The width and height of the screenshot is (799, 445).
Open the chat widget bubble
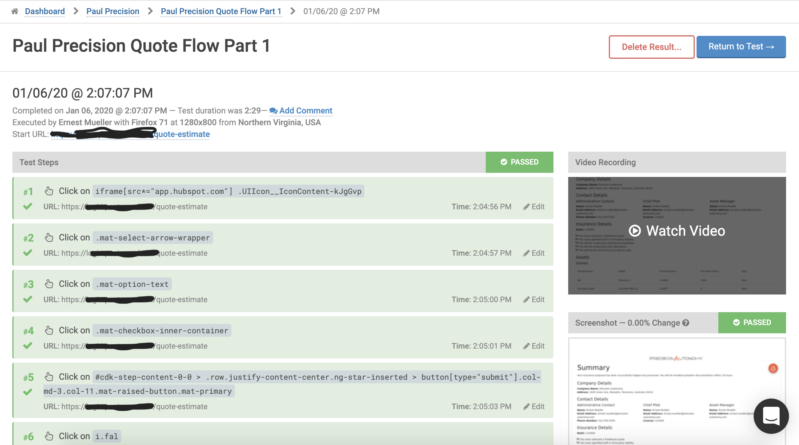[x=771, y=416]
